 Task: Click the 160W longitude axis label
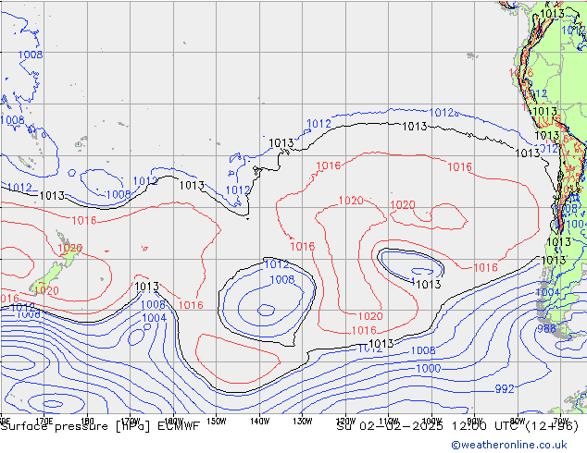click(x=174, y=421)
